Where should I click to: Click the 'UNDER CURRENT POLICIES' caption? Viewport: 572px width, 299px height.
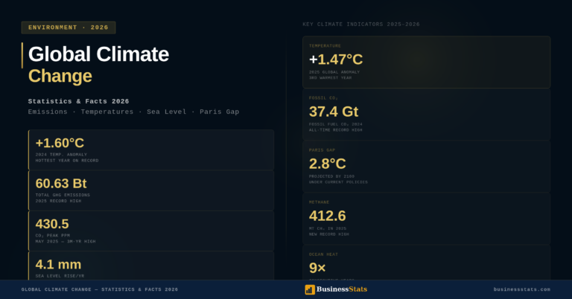[x=338, y=182]
